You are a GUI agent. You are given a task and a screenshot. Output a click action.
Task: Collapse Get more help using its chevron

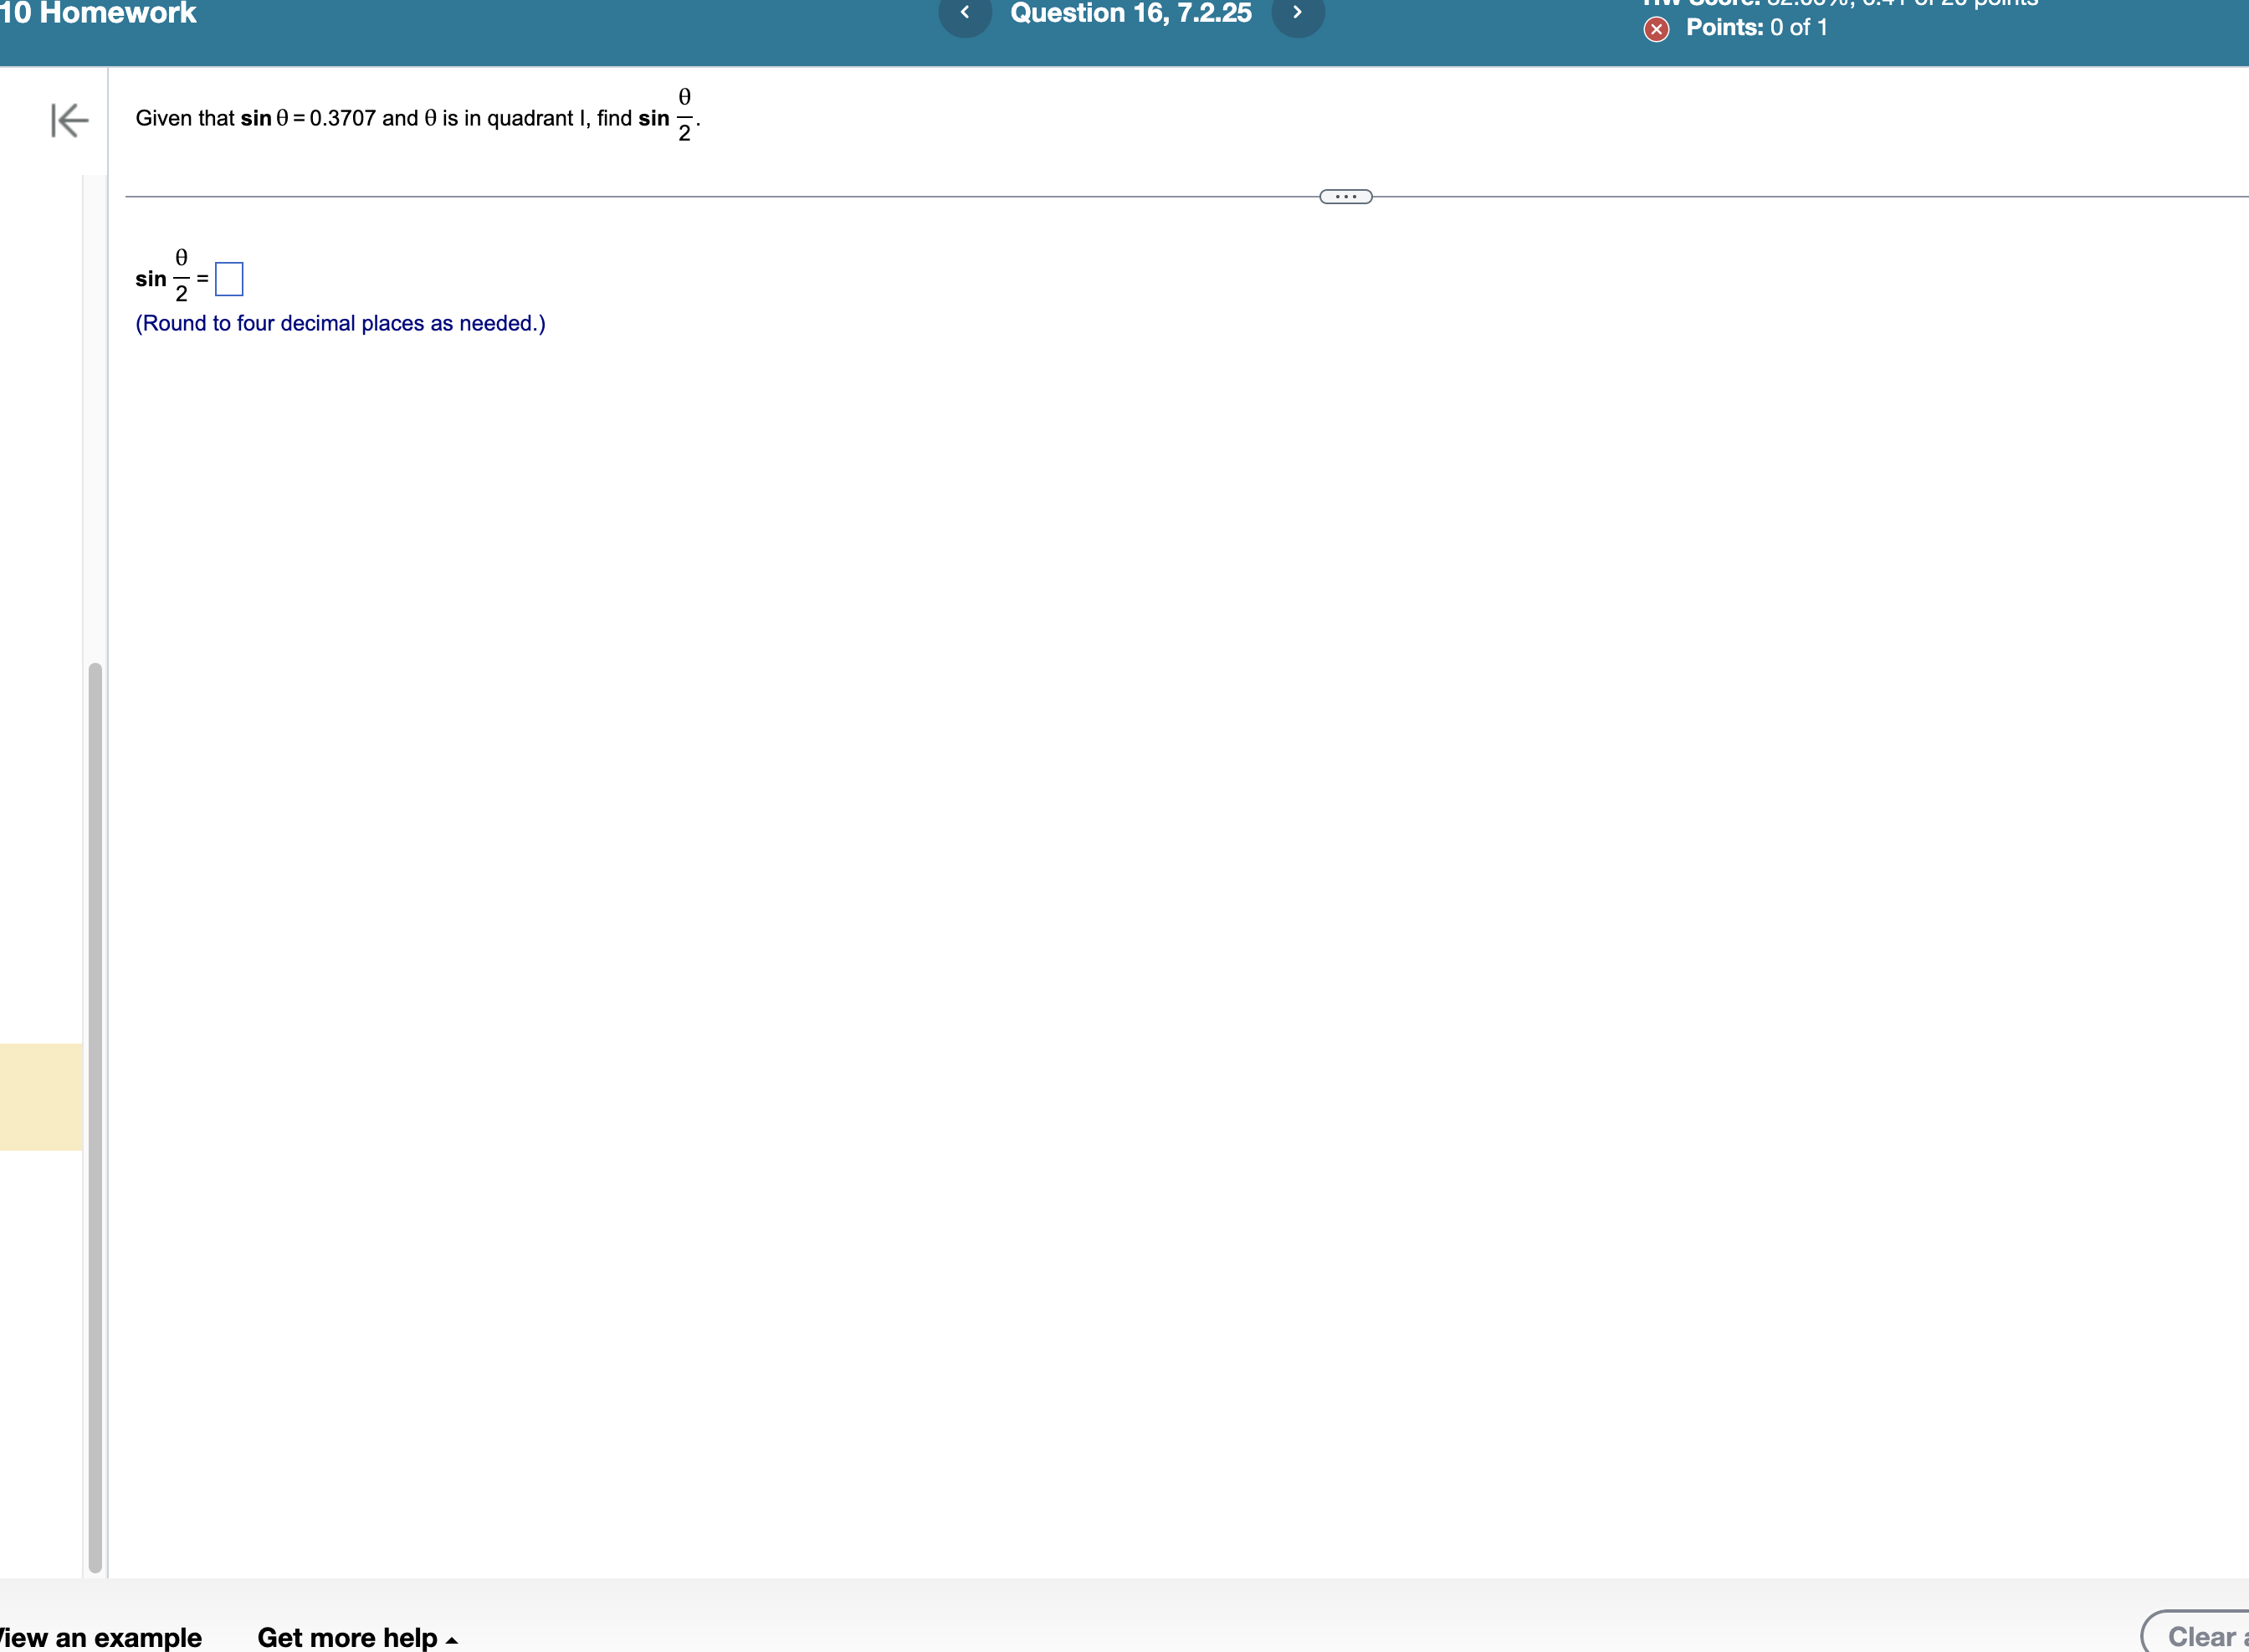[450, 1637]
